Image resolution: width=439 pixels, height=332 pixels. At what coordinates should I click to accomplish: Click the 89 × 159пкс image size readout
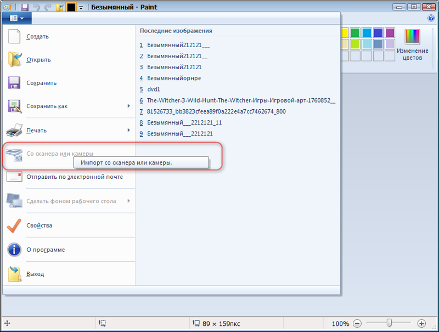221,324
